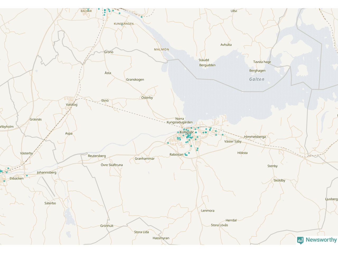The width and height of the screenshot is (338, 253).
Task: Click the Övre Skäftruna label
Action: [112, 165]
